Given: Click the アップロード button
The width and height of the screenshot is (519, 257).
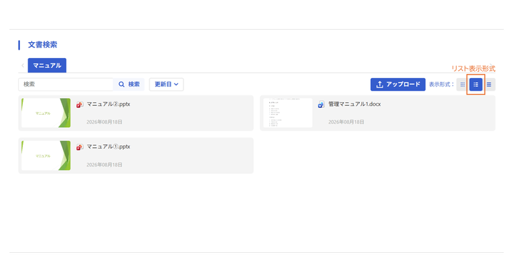Looking at the screenshot, I should pyautogui.click(x=398, y=84).
